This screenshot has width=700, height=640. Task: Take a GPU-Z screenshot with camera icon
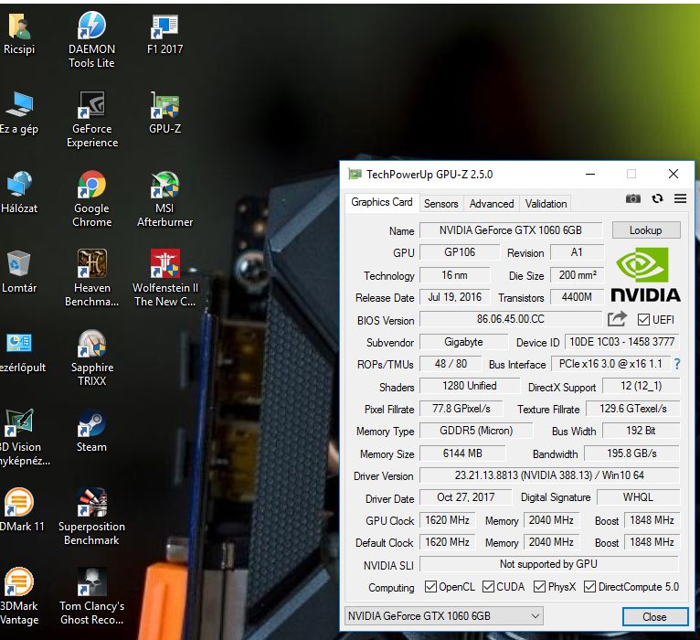click(x=633, y=198)
